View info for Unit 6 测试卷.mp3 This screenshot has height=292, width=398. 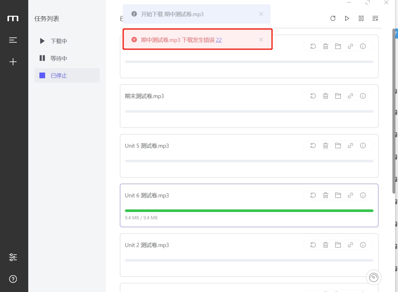pos(363,195)
